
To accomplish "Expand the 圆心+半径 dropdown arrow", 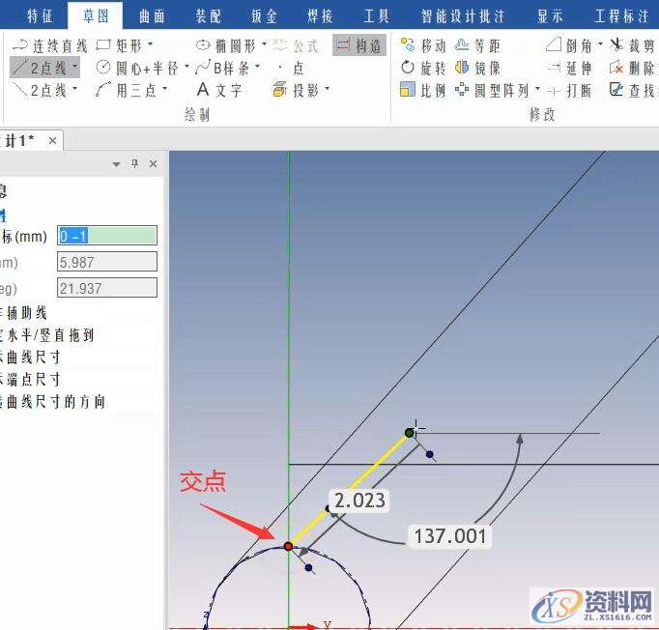I will coord(186,66).
